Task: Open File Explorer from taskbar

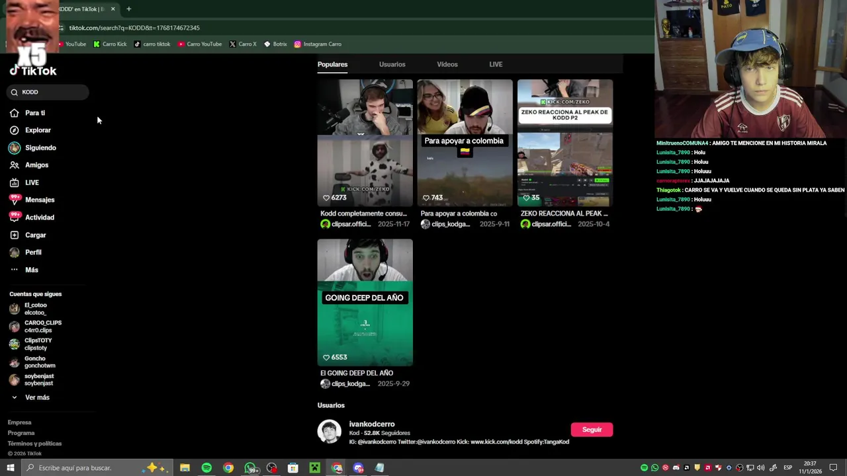Action: click(185, 468)
